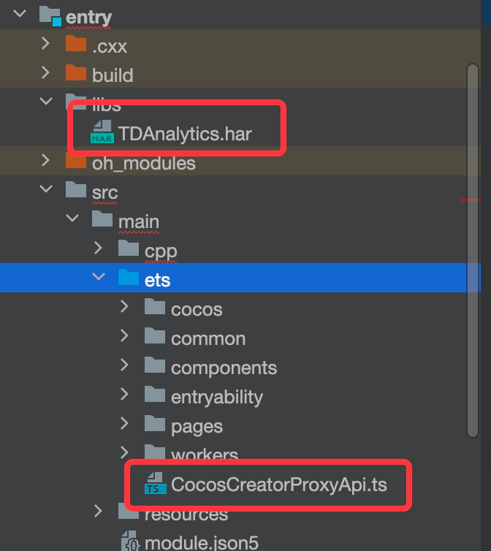
Task: Select the .cxx folder label
Action: tap(110, 46)
